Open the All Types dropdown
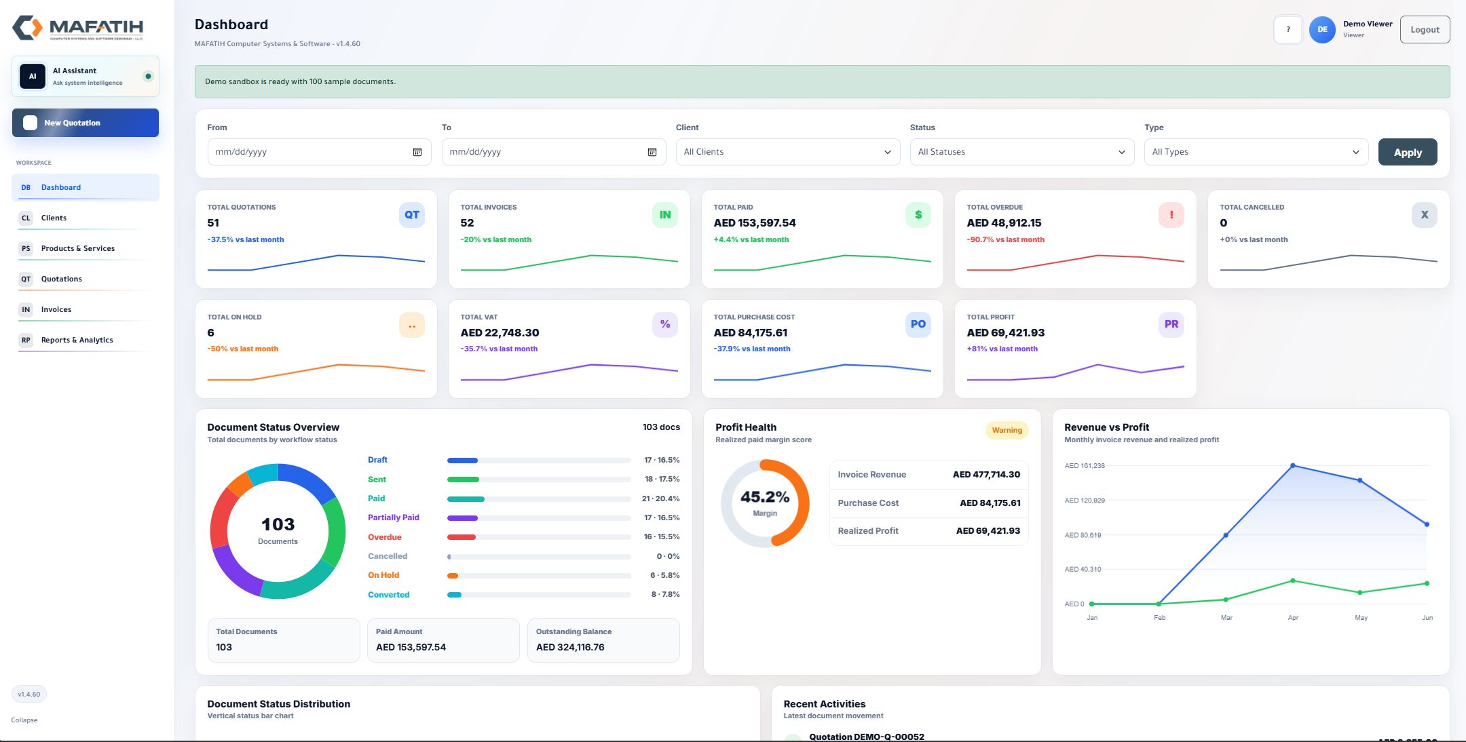This screenshot has height=742, width=1466. tap(1256, 152)
